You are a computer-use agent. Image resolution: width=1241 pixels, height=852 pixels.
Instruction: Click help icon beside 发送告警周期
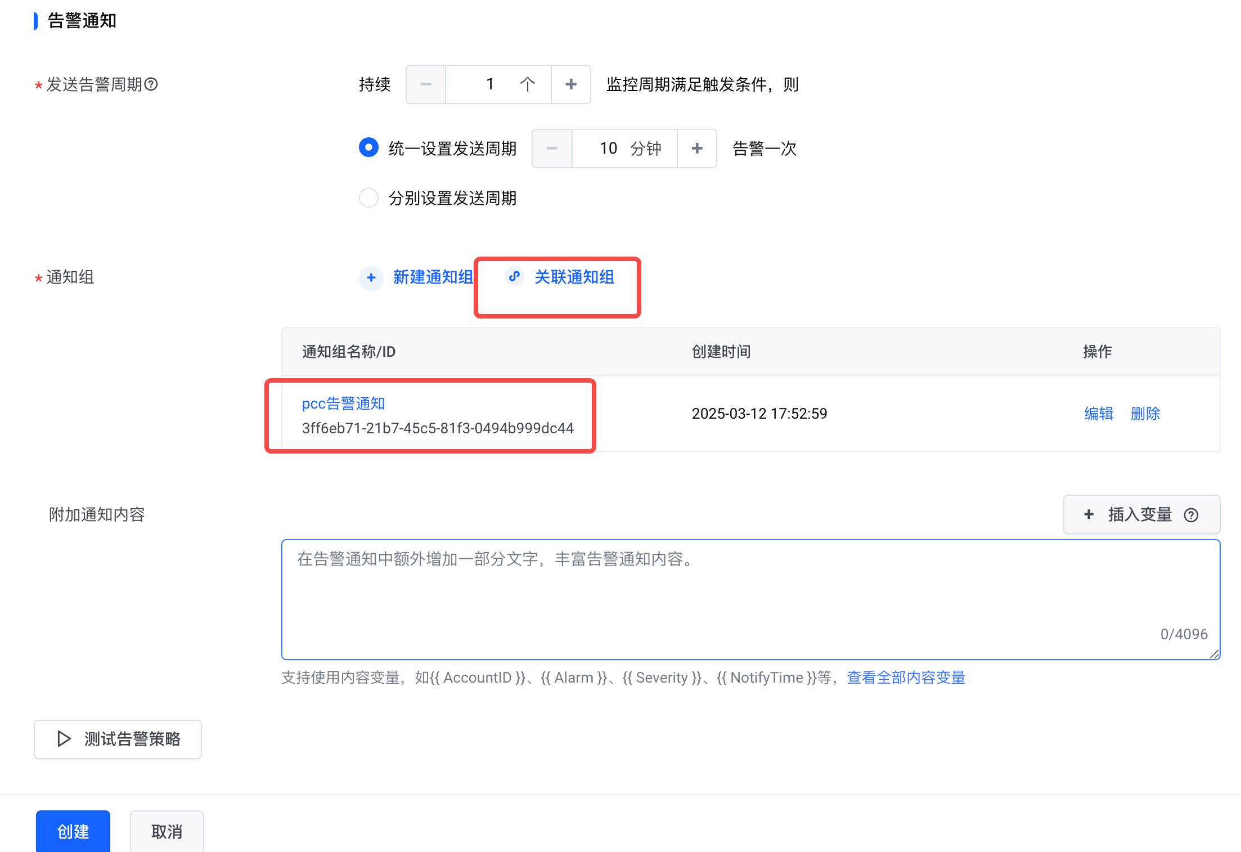[x=151, y=84]
